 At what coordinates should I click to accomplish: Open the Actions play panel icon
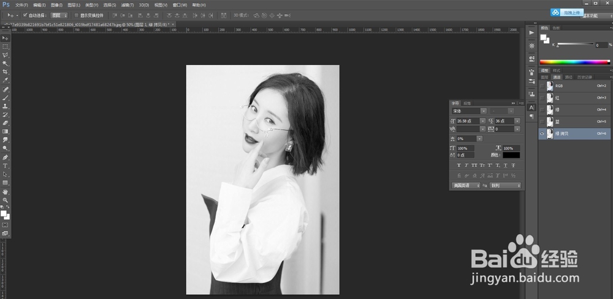531,33
